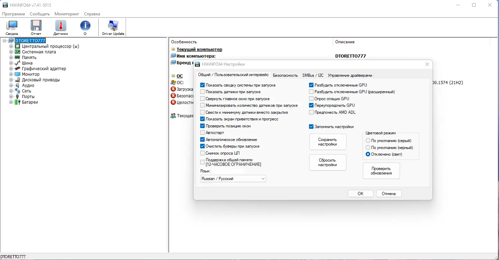Close the Настройки dialog with X
This screenshot has height=260, width=499.
tap(427, 64)
